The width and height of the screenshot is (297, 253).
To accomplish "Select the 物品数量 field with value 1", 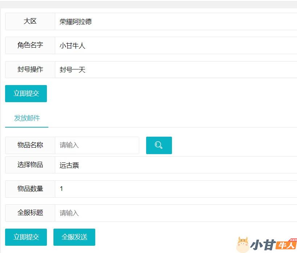I will [176, 189].
